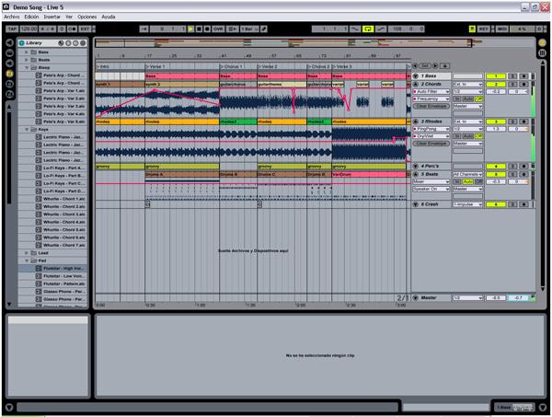Expand the Bass folder in Library
The width and height of the screenshot is (552, 417).
[x=27, y=52]
